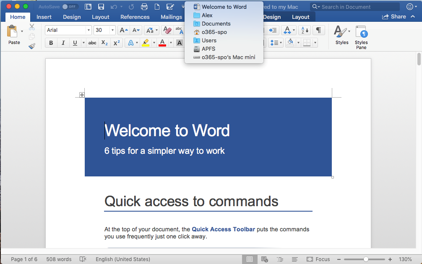422x264 pixels.
Task: Click the zoom out minus button
Action: (x=339, y=259)
